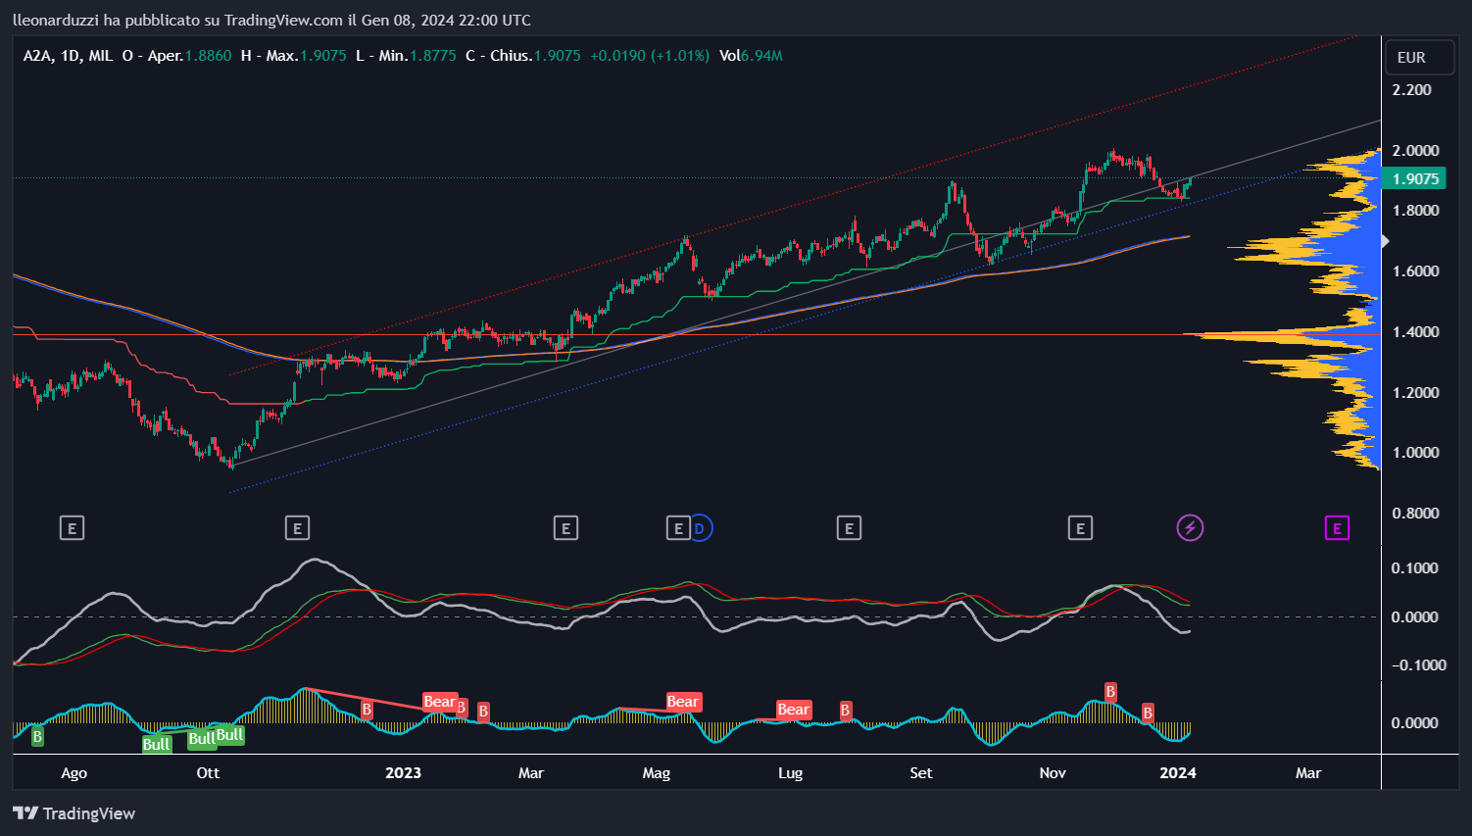Click the first green Bull label
1472x836 pixels.
click(157, 744)
